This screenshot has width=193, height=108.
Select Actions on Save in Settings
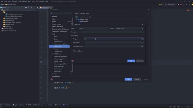click(x=58, y=41)
